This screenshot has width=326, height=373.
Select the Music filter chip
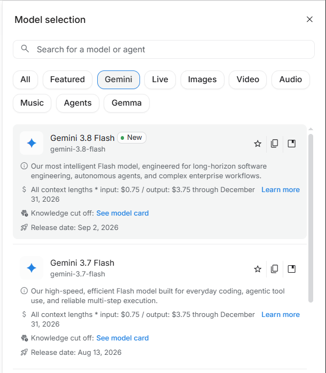point(32,103)
